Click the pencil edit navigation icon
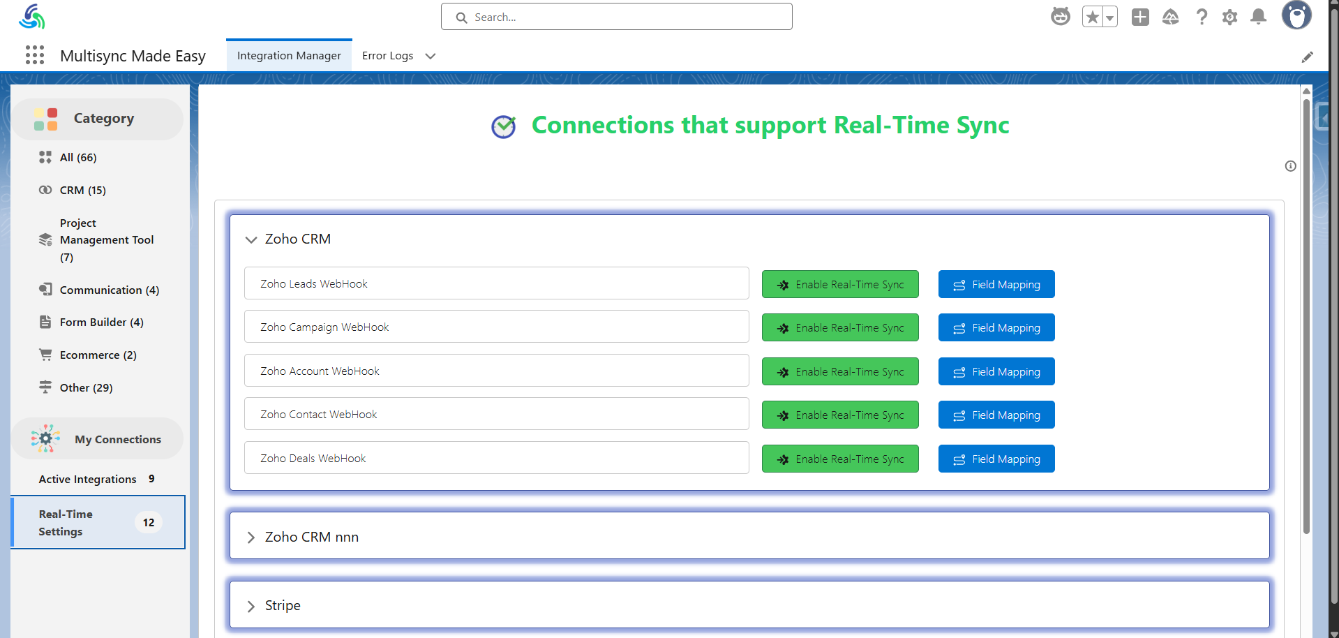This screenshot has width=1339, height=638. [x=1307, y=57]
